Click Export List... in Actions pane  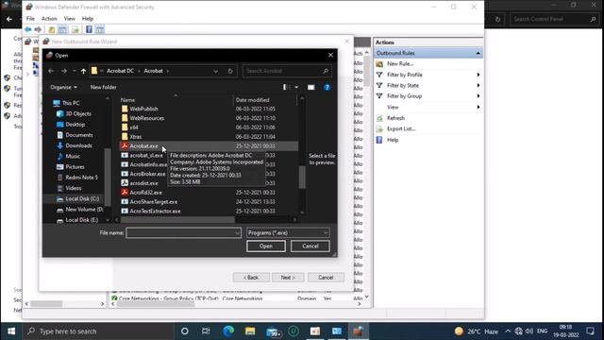point(401,128)
